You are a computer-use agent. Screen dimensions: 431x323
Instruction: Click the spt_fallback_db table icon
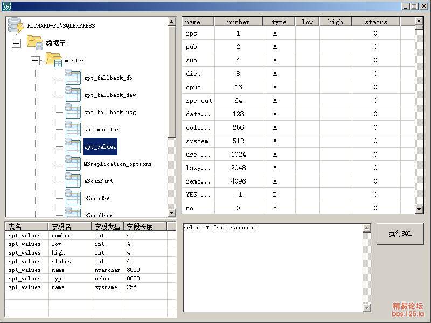tap(73, 78)
